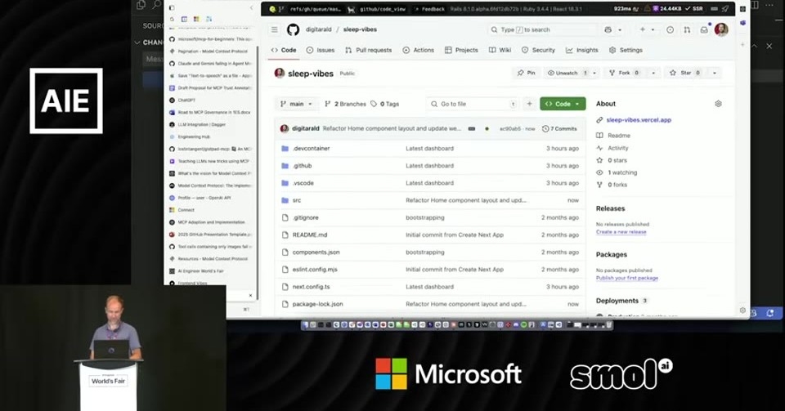Switch to the Insights tab
Screen dimensions: 785x411
tap(581, 50)
